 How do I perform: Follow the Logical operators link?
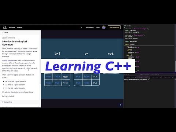(x=8, y=60)
